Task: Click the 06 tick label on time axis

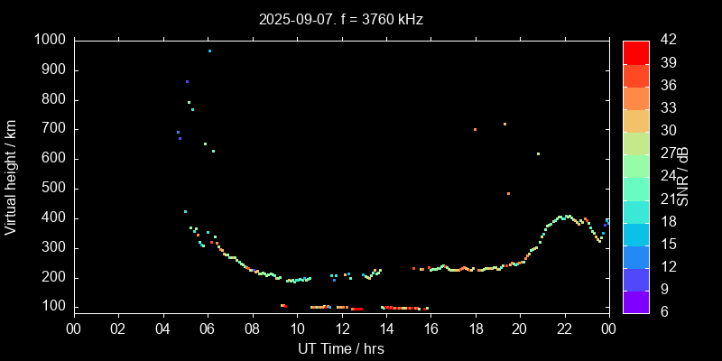Action: coord(208,329)
